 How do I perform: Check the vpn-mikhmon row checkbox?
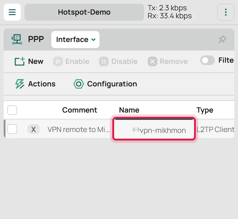pyautogui.click(x=12, y=129)
